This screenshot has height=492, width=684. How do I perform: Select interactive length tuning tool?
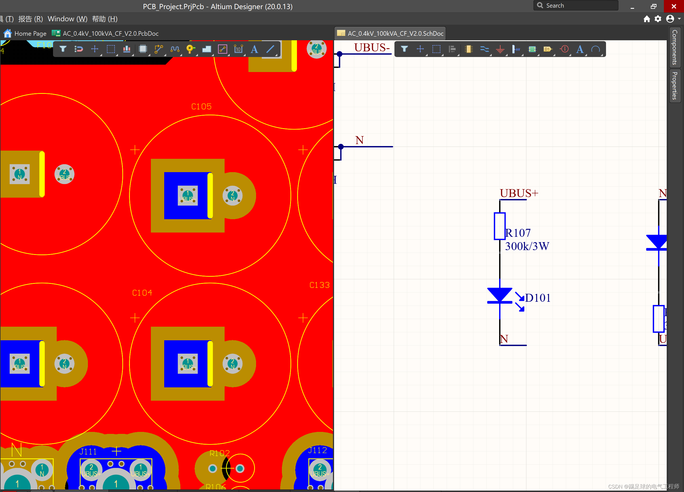[x=175, y=49]
